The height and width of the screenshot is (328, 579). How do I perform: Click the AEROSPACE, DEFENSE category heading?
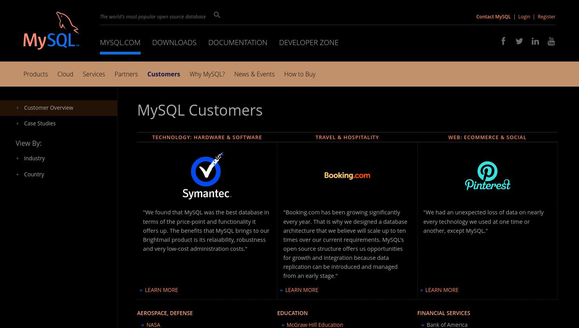point(165,313)
